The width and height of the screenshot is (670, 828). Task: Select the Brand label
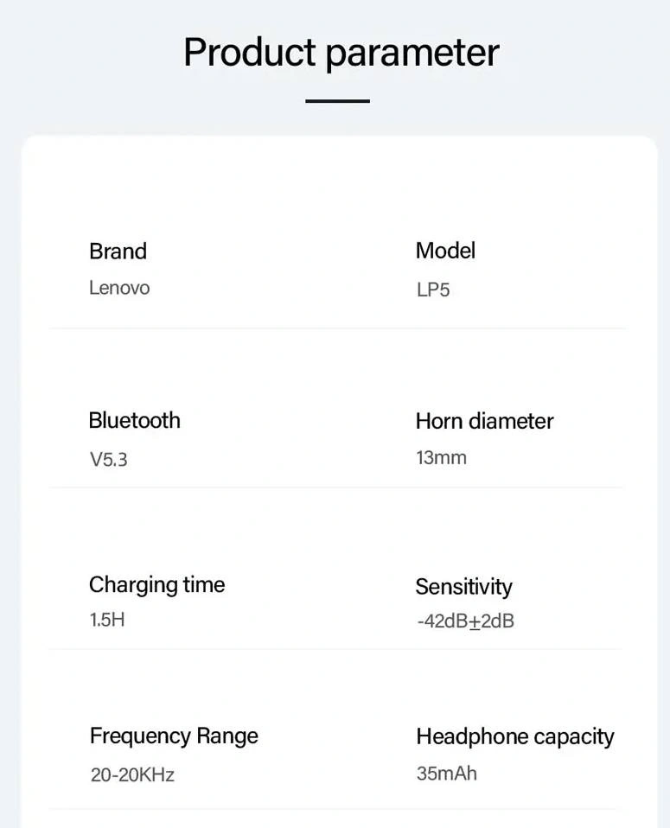118,252
